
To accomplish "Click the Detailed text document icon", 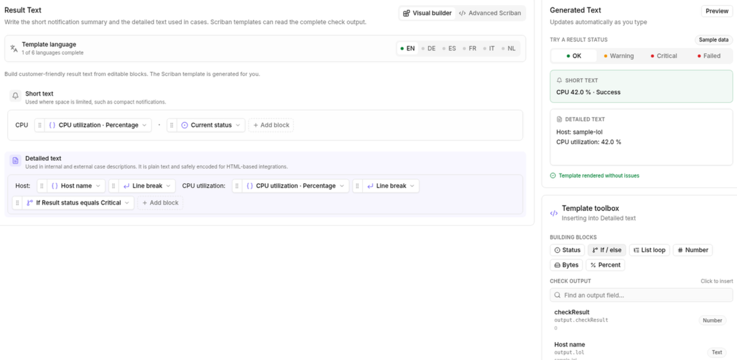I will tap(15, 161).
